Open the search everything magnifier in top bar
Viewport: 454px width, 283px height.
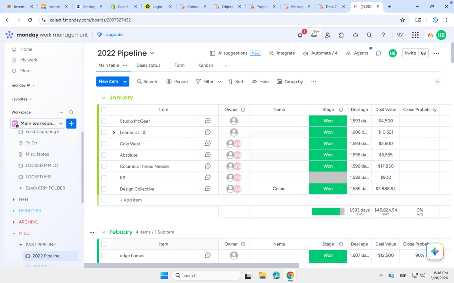point(369,35)
